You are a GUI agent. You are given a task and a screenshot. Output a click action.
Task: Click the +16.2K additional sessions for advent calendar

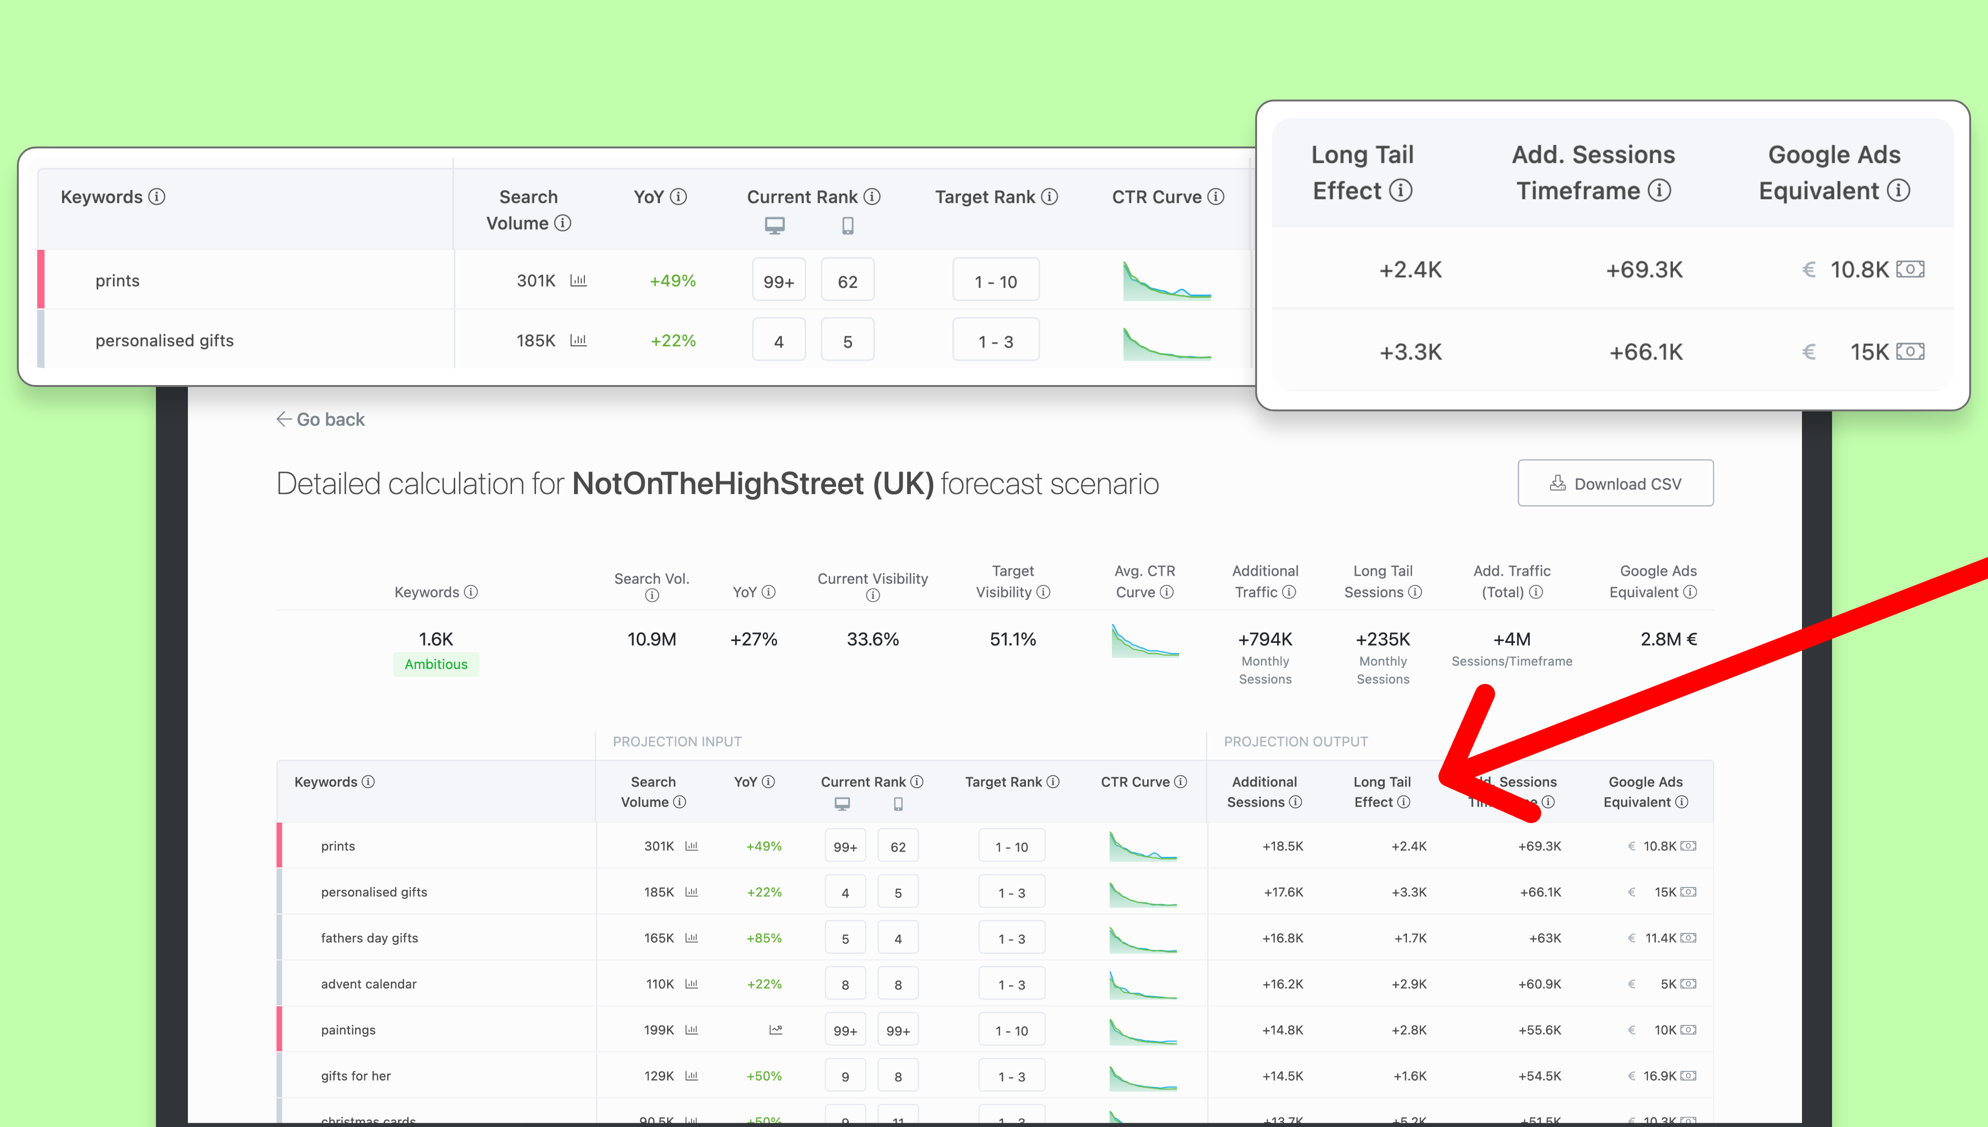tap(1283, 984)
